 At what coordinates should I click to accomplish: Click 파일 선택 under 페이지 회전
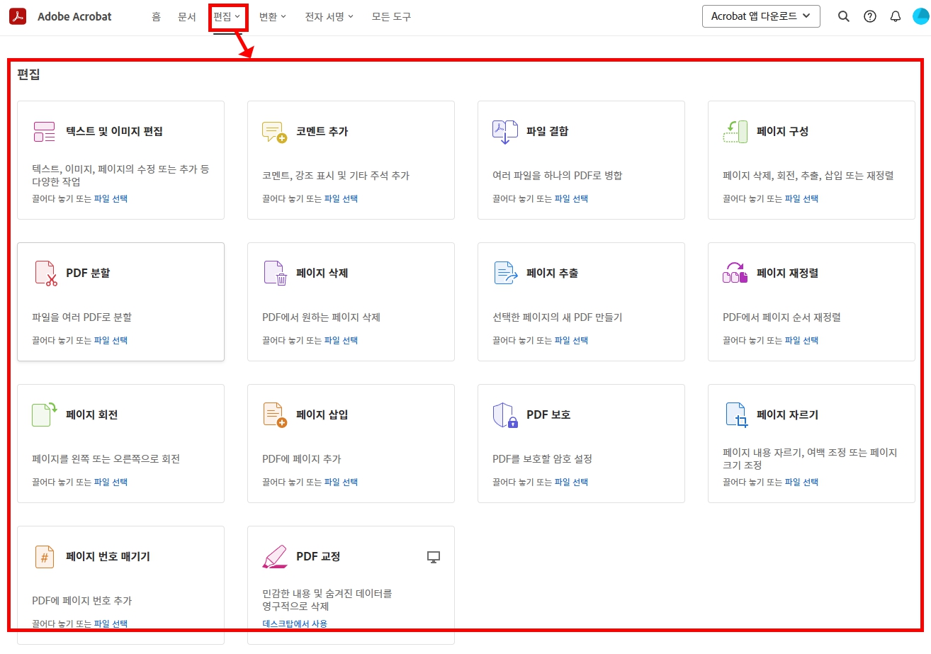pos(111,482)
